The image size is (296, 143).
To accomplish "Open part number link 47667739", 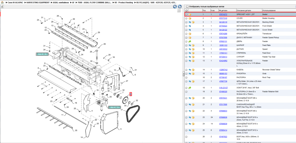I will coord(223,81).
